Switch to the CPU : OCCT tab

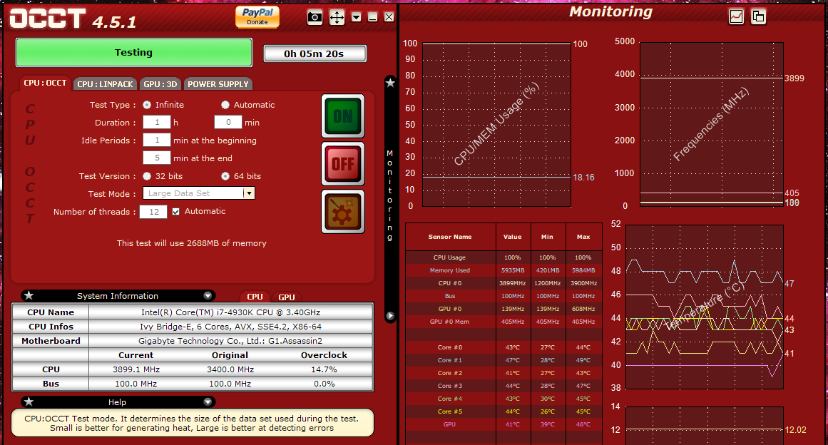(45, 83)
